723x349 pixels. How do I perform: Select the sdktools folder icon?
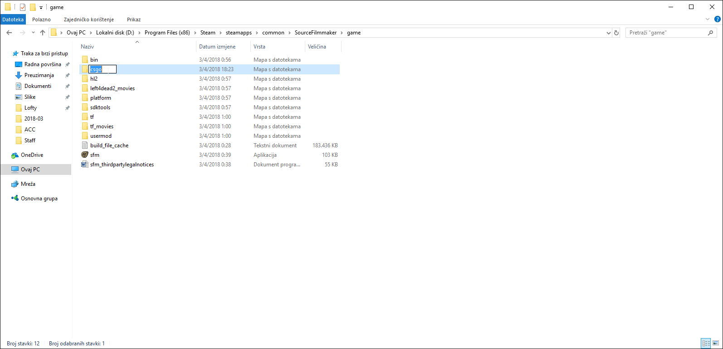coord(85,107)
